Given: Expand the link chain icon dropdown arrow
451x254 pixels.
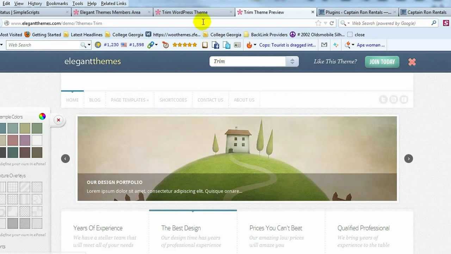Looking at the screenshot, I should [x=156, y=45].
